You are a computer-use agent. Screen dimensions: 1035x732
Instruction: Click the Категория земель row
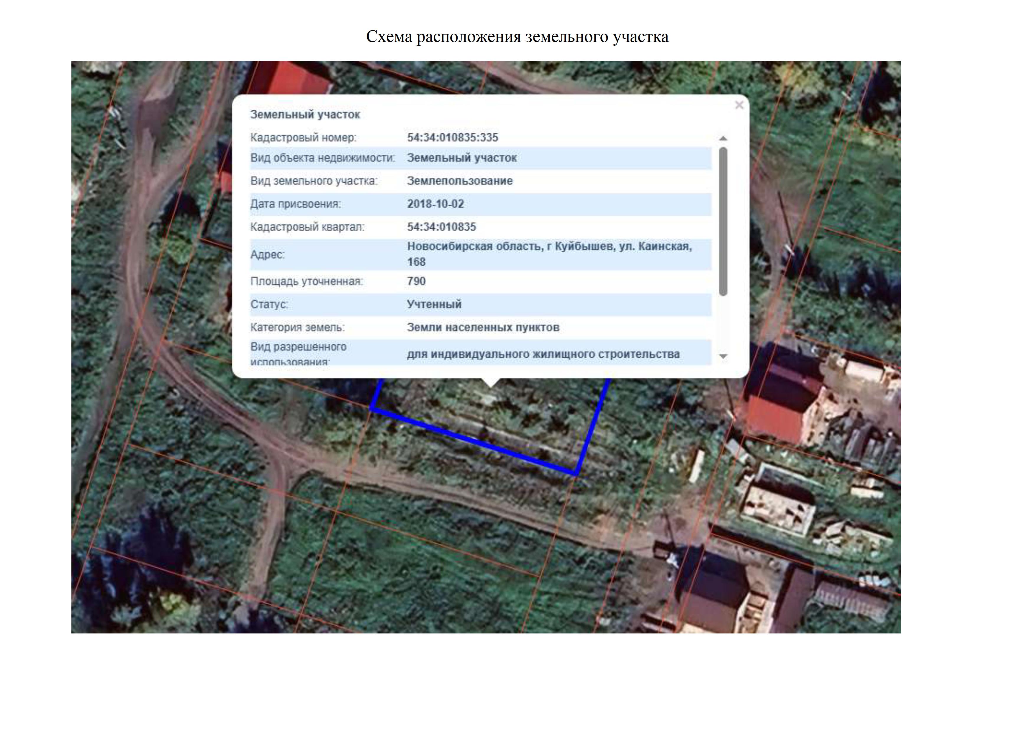pyautogui.click(x=481, y=327)
